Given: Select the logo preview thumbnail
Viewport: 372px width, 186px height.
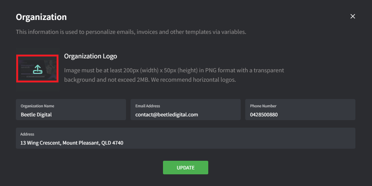Looking at the screenshot, I should coord(37,69).
